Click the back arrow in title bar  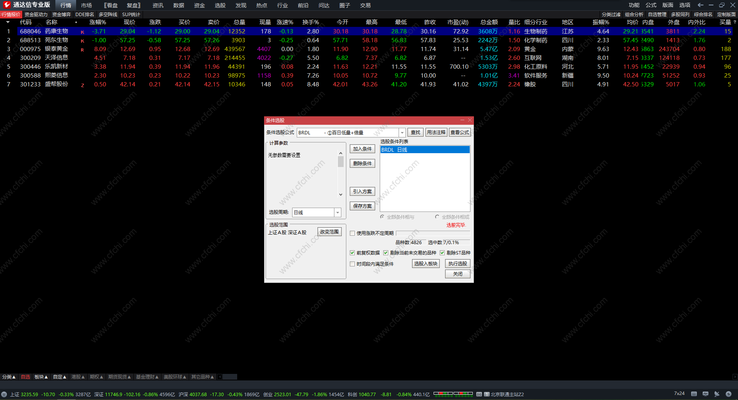(x=701, y=5)
